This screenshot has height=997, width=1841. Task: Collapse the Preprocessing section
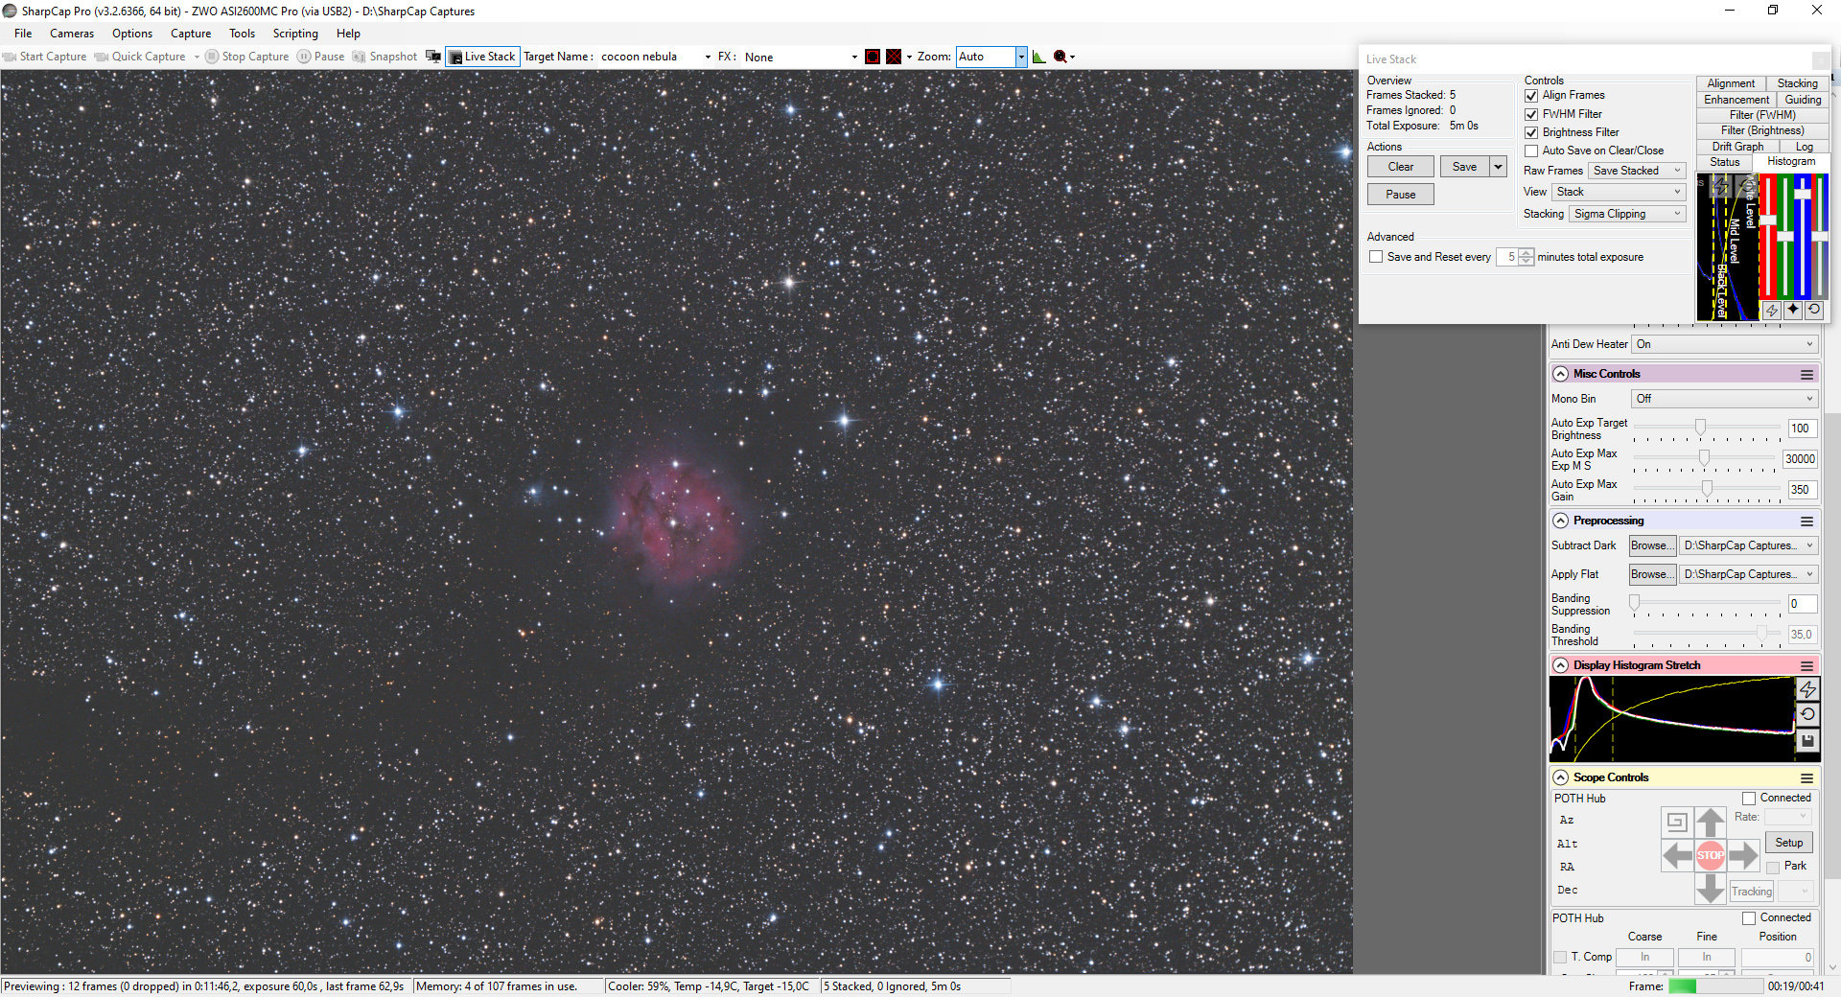[x=1561, y=521]
